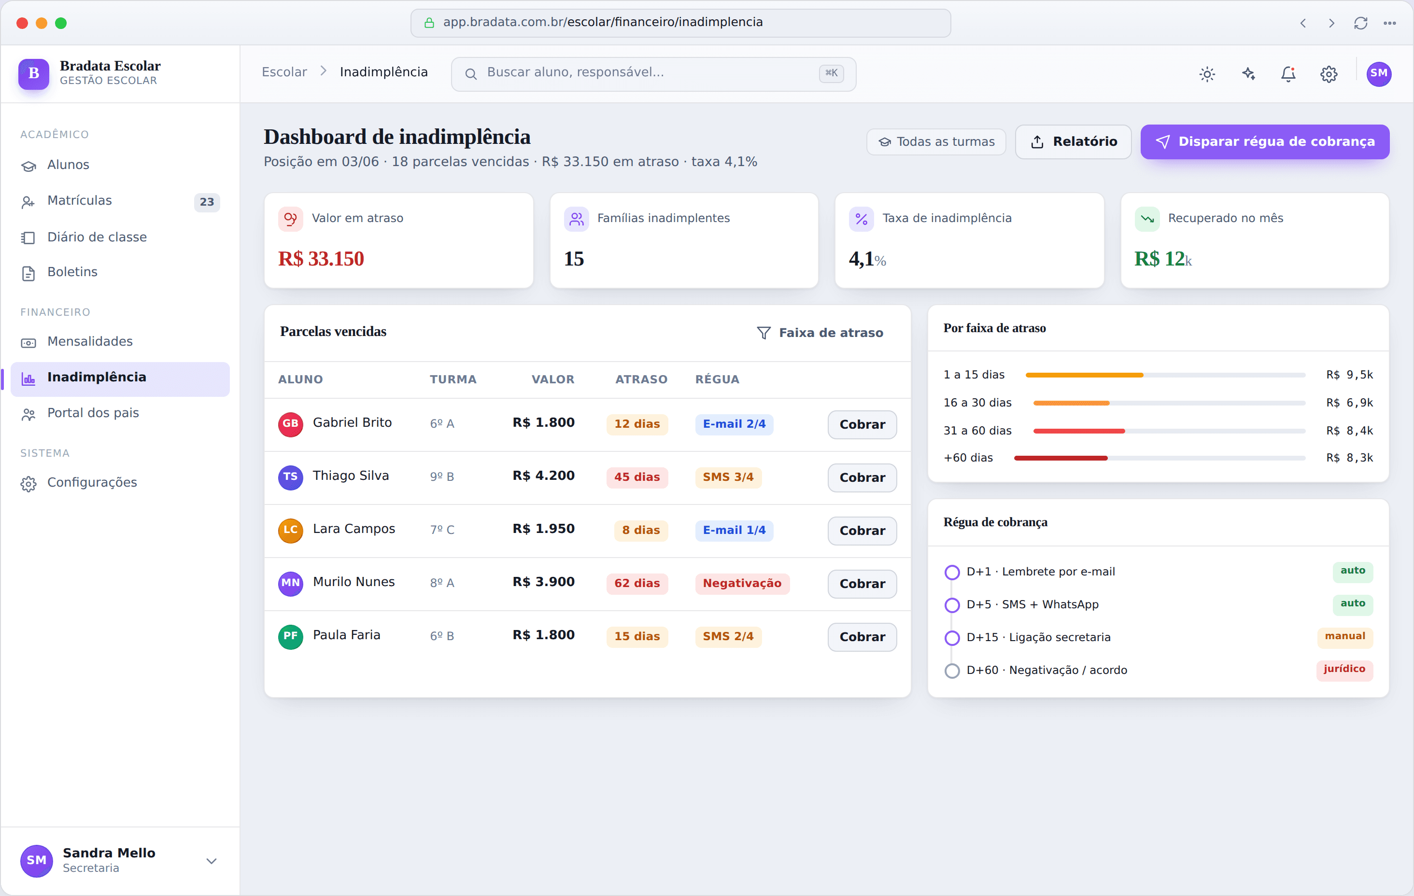Click the jurídico tag in Régua de cobrança
1414x896 pixels.
1344,670
